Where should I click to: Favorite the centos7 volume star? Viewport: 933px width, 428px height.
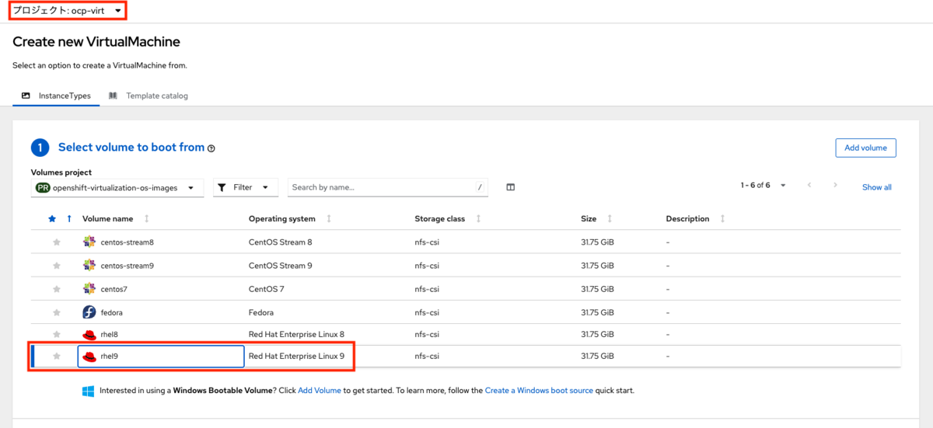coord(57,289)
